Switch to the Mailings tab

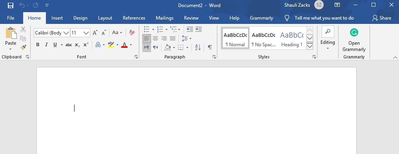click(165, 18)
